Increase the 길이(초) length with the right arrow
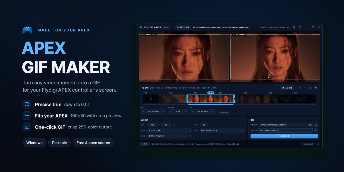Viewport: 344px width, 172px height. [x=186, y=112]
